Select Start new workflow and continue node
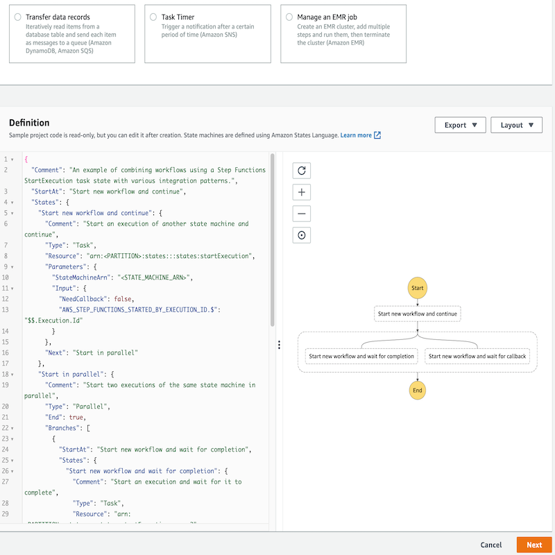The height and width of the screenshot is (555, 555). [x=418, y=314]
